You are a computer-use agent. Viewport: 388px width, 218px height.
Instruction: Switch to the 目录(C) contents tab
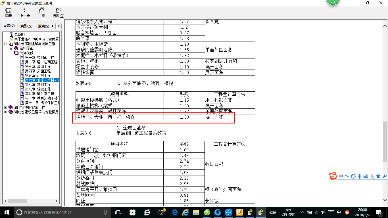9,26
